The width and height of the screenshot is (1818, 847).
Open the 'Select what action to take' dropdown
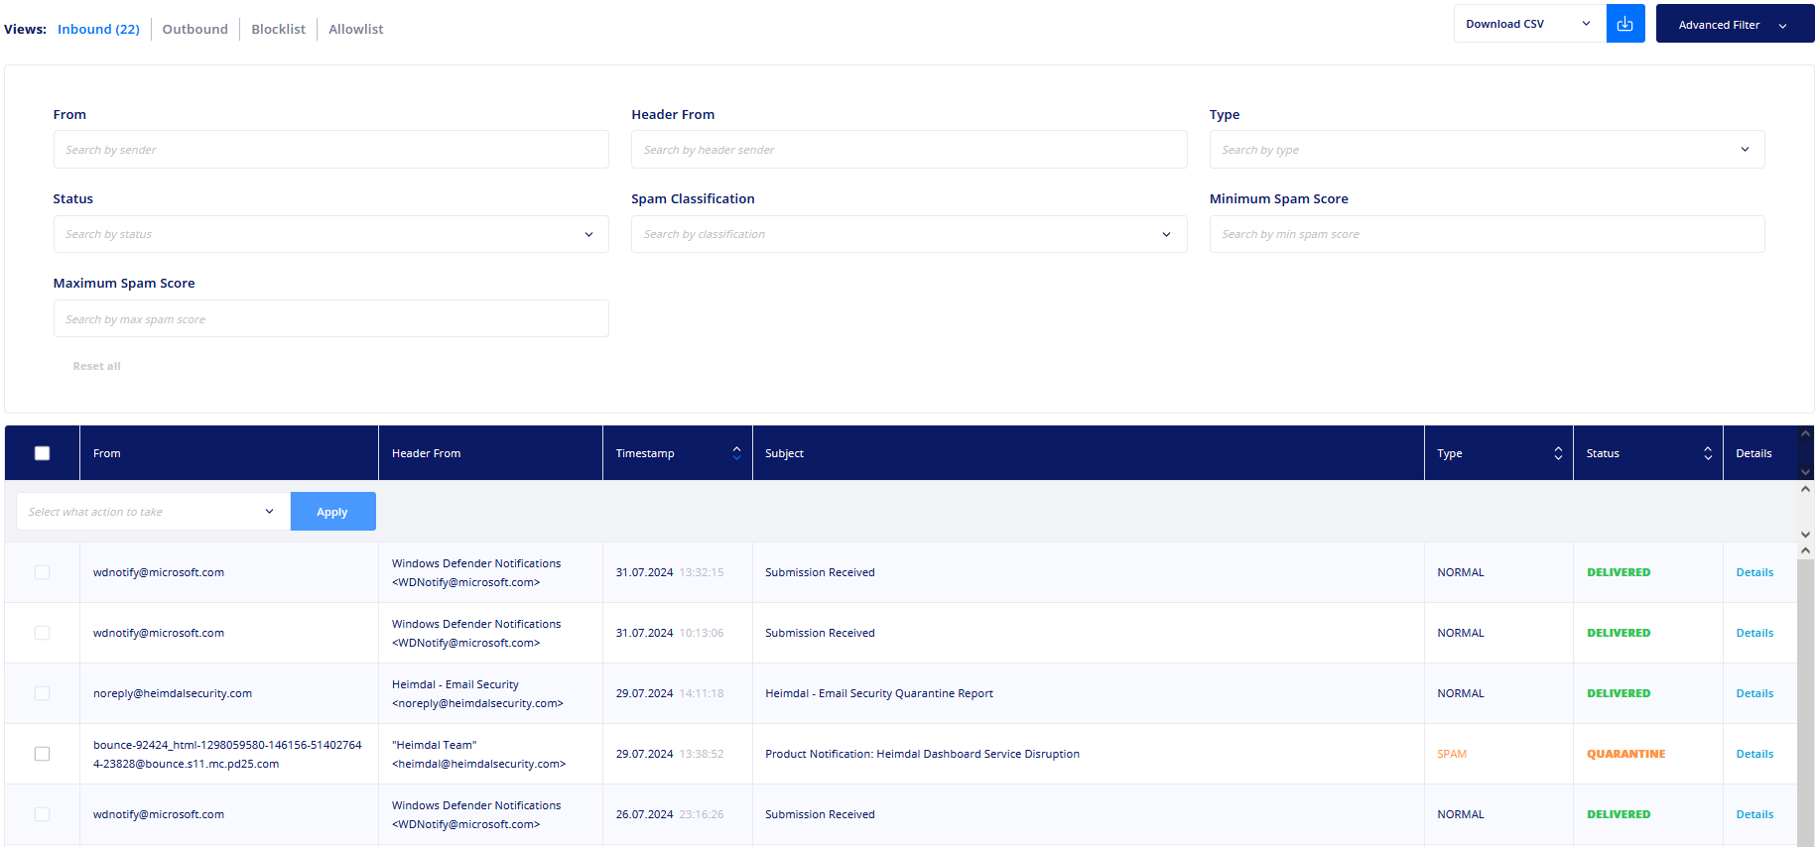(x=153, y=512)
